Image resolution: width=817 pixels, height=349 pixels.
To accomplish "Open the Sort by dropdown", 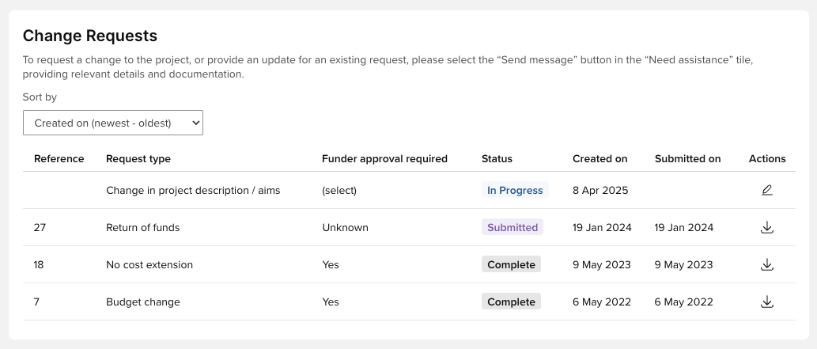I will tap(113, 123).
